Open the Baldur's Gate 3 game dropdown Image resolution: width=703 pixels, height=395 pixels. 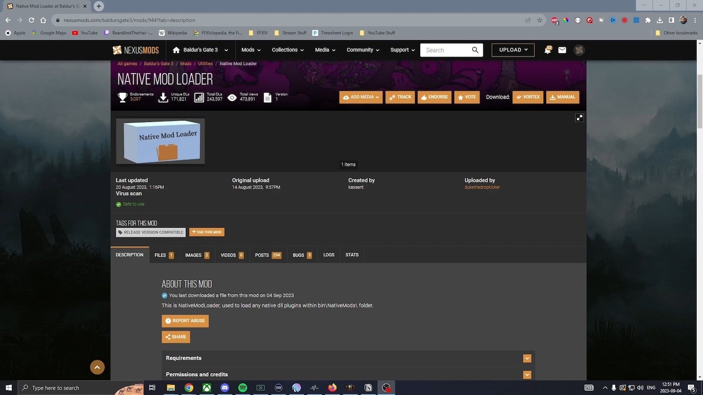coord(200,50)
